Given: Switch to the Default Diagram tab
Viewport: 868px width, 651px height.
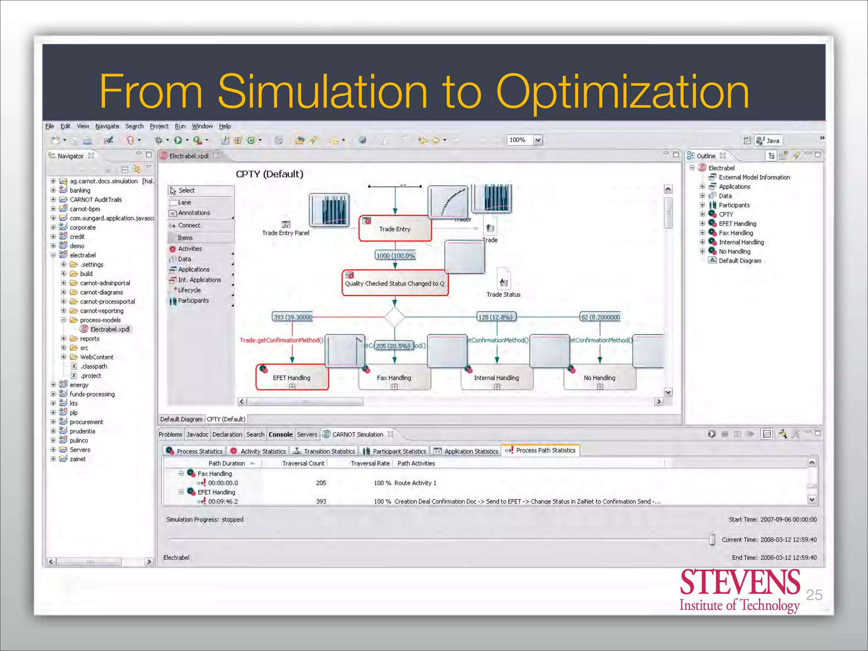Looking at the screenshot, I should (x=181, y=419).
